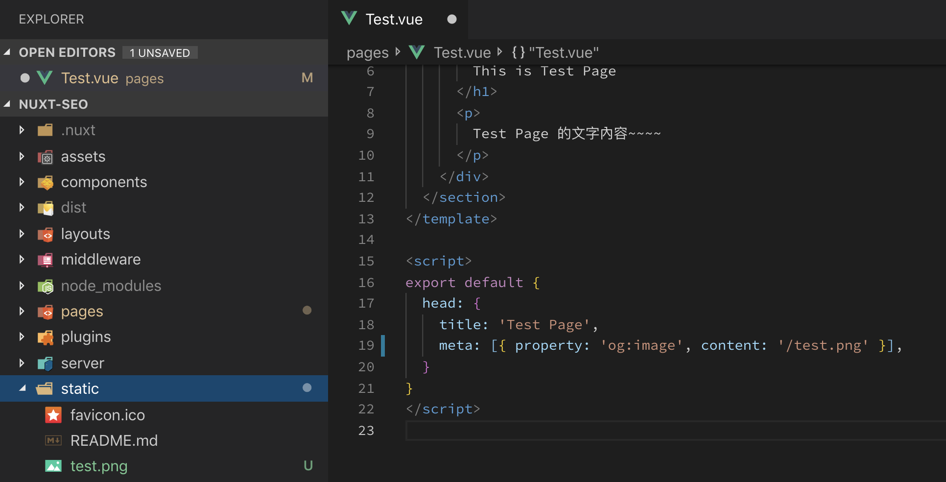Click the components folder icon

(x=46, y=182)
